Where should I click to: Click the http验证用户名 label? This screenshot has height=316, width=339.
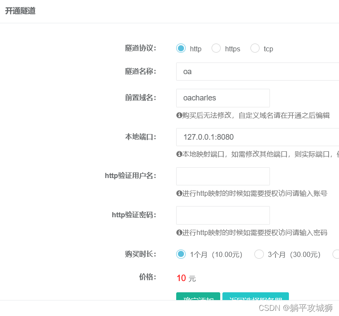pyautogui.click(x=130, y=176)
